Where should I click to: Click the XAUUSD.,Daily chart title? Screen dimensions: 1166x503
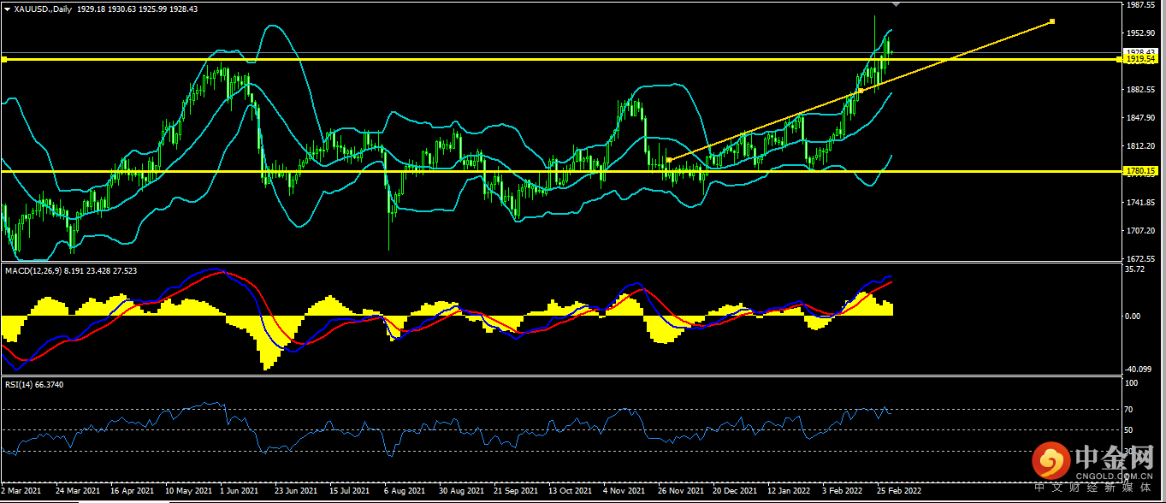click(x=43, y=9)
